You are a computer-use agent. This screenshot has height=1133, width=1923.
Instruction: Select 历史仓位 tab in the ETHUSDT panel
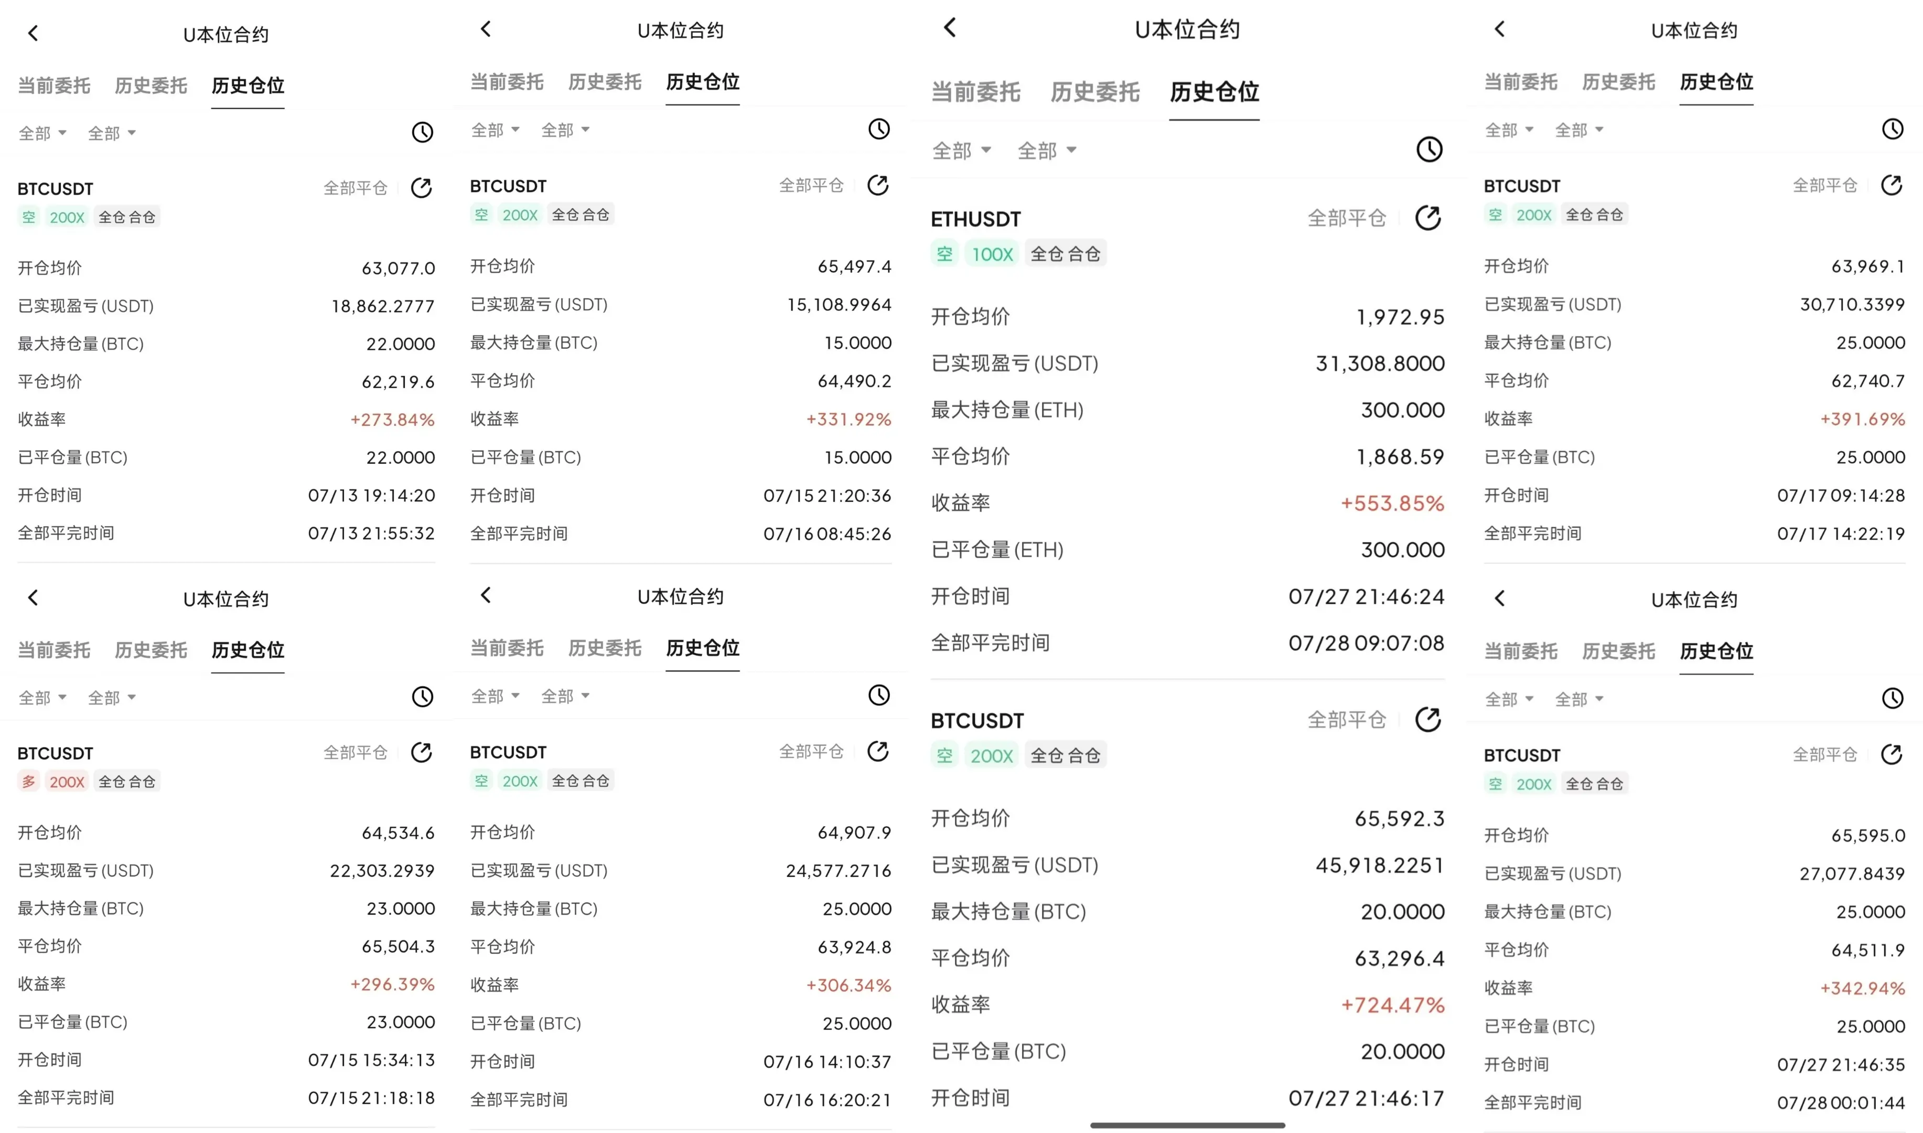pyautogui.click(x=1214, y=92)
